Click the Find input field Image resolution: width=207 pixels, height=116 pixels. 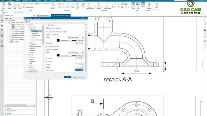(x=59, y=22)
